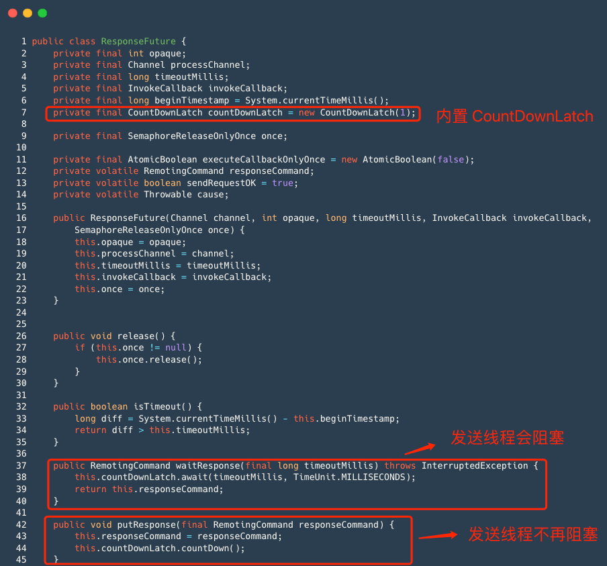Select the class name ResponseFuture

[138, 41]
